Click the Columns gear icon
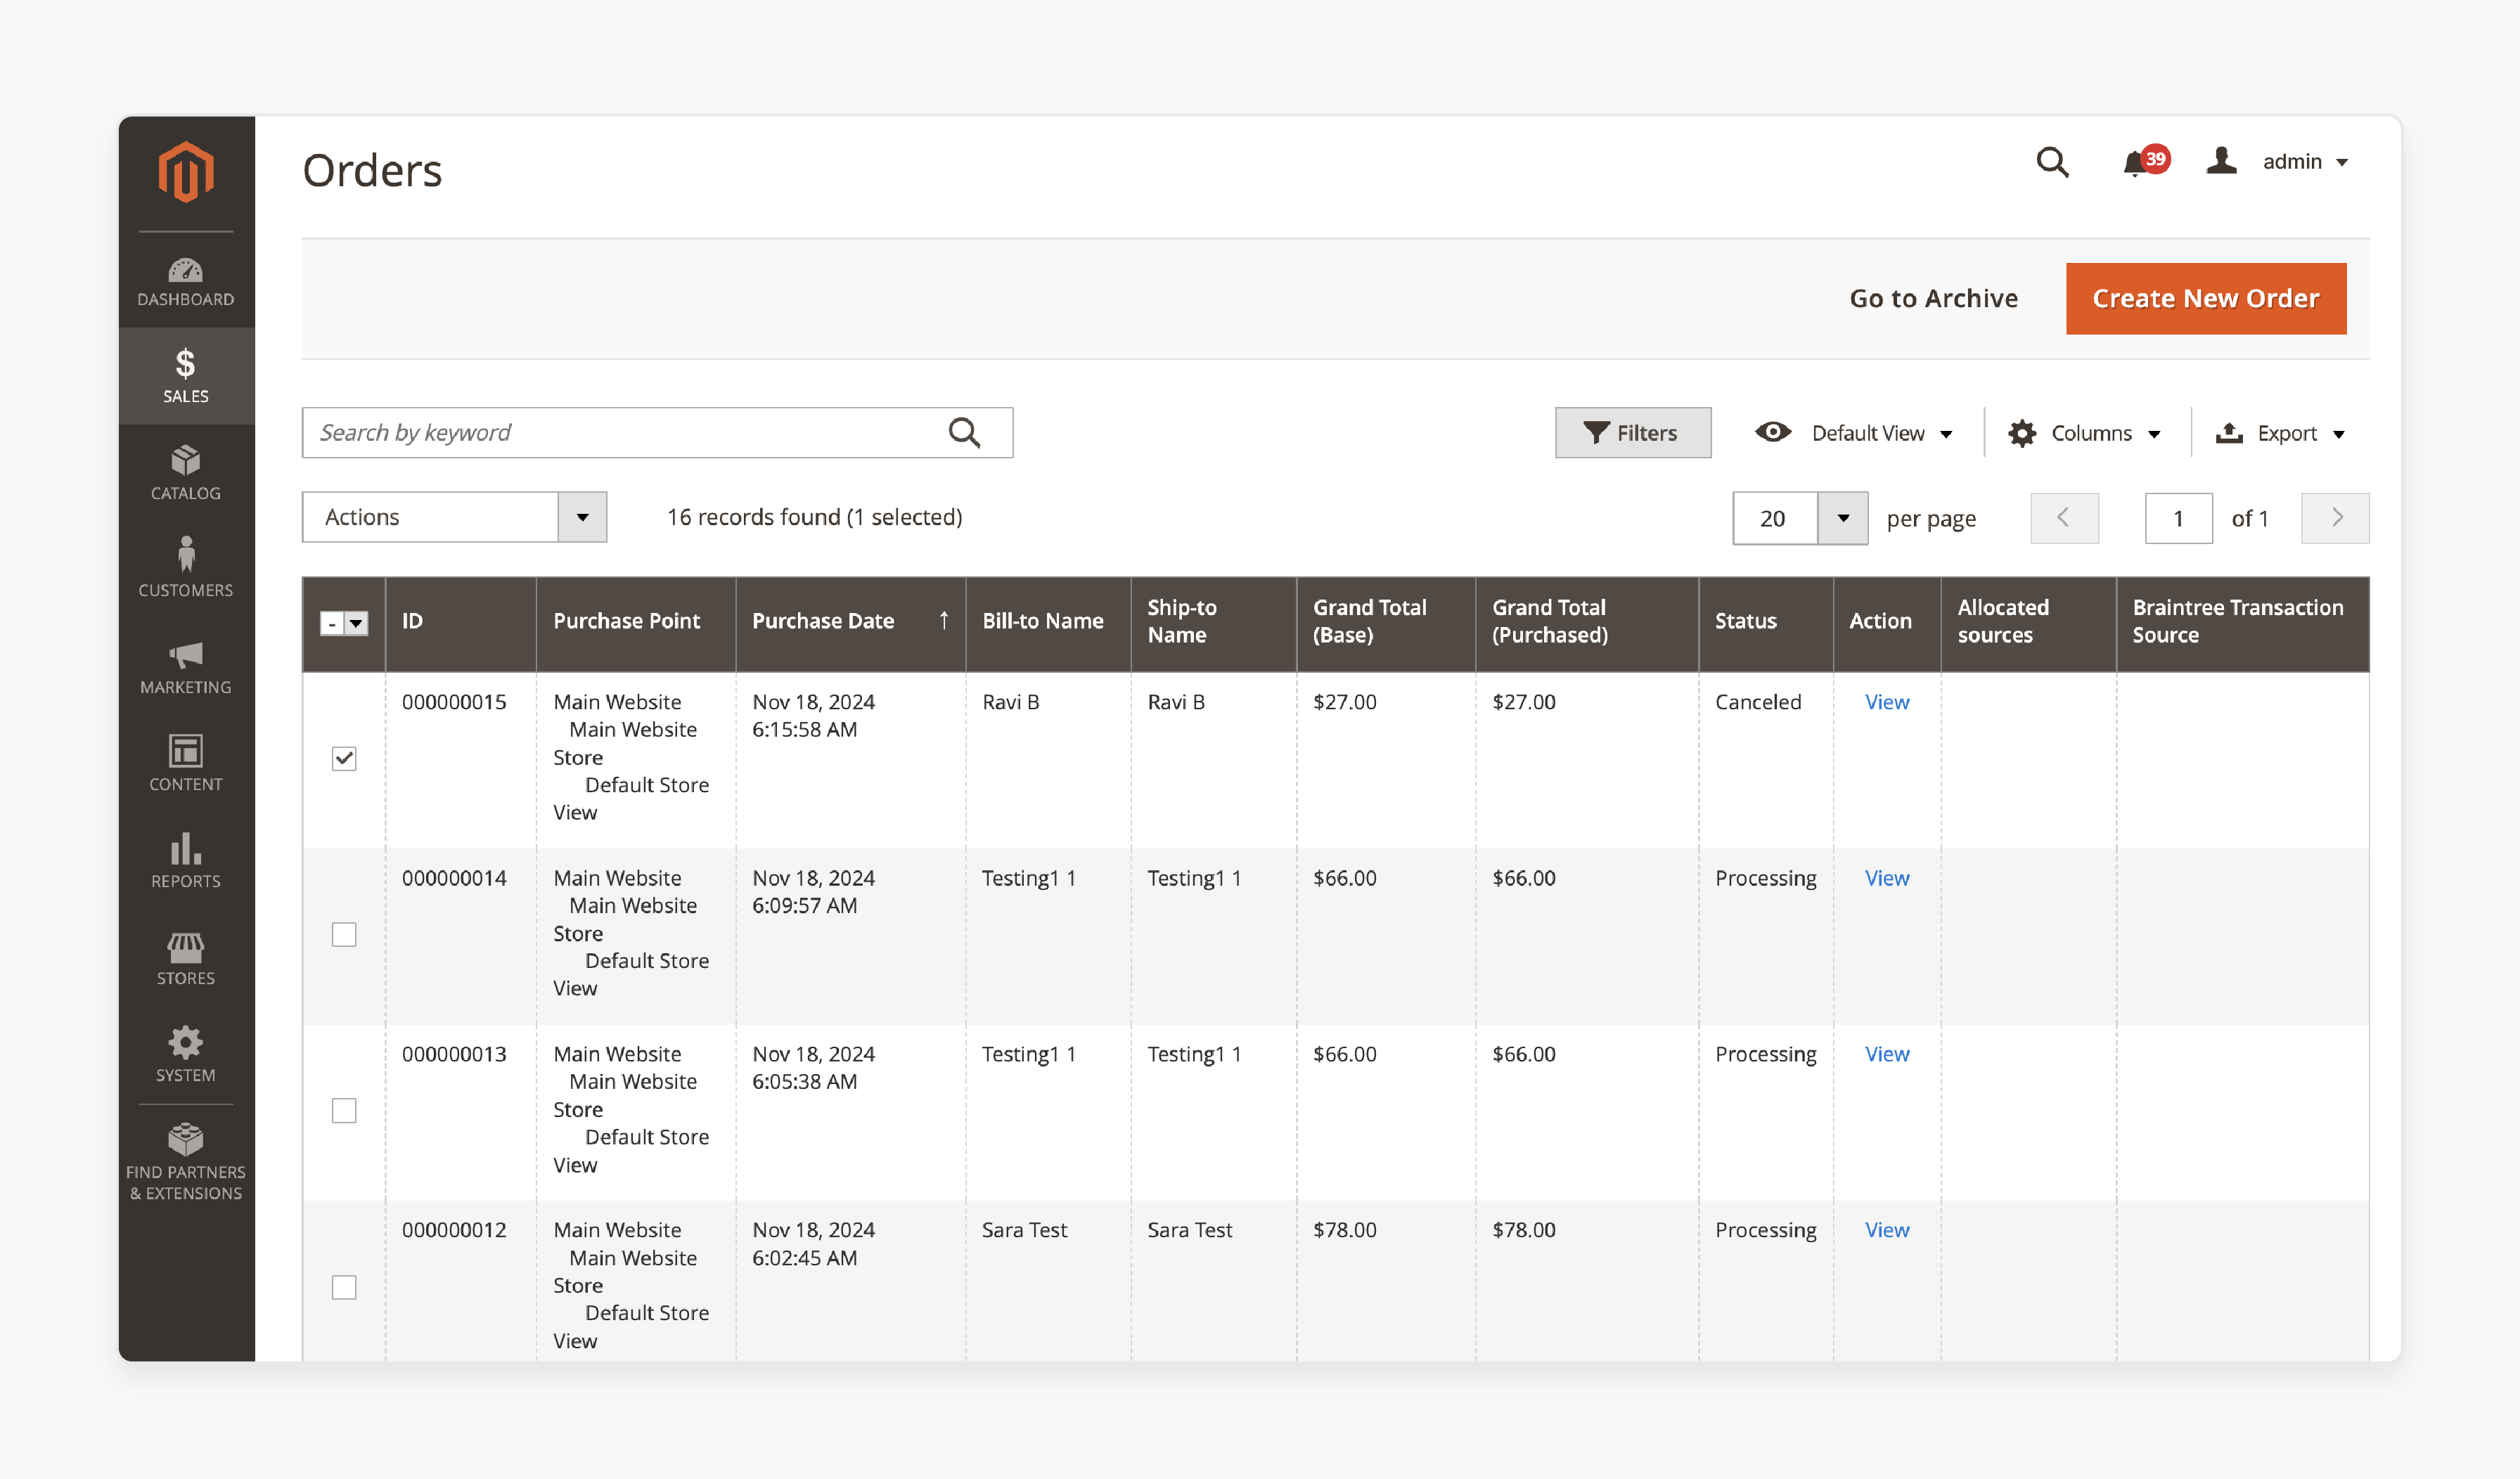Viewport: 2520px width, 1479px height. (x=2022, y=433)
